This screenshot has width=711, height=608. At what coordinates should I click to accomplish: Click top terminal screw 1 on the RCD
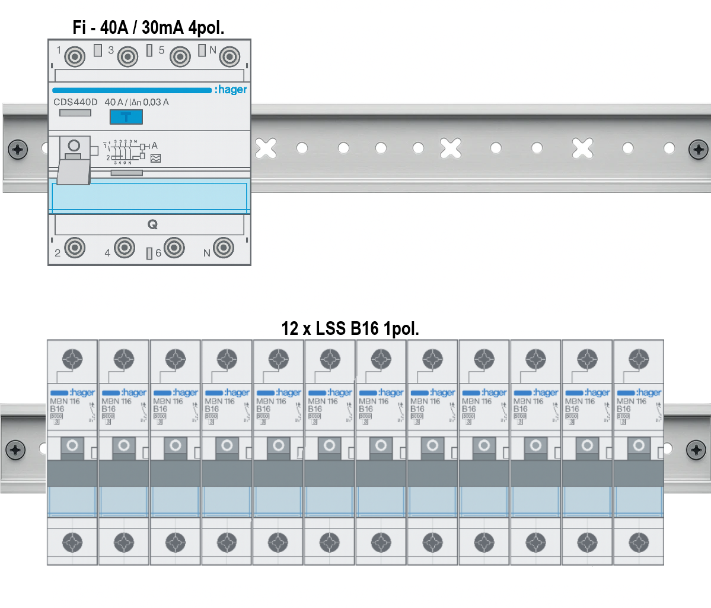75,58
